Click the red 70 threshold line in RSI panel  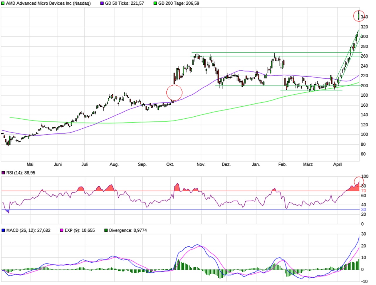(x=176, y=190)
